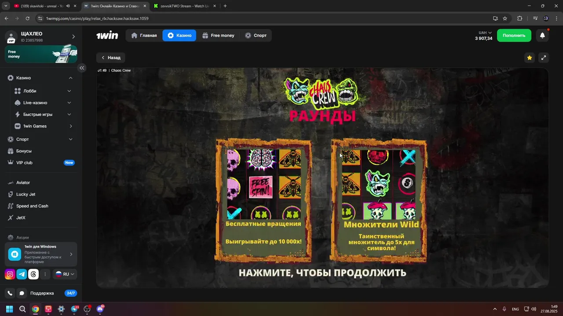This screenshot has height=316, width=563.
Task: Open Chrome three-dot menu
Action: 556,18
